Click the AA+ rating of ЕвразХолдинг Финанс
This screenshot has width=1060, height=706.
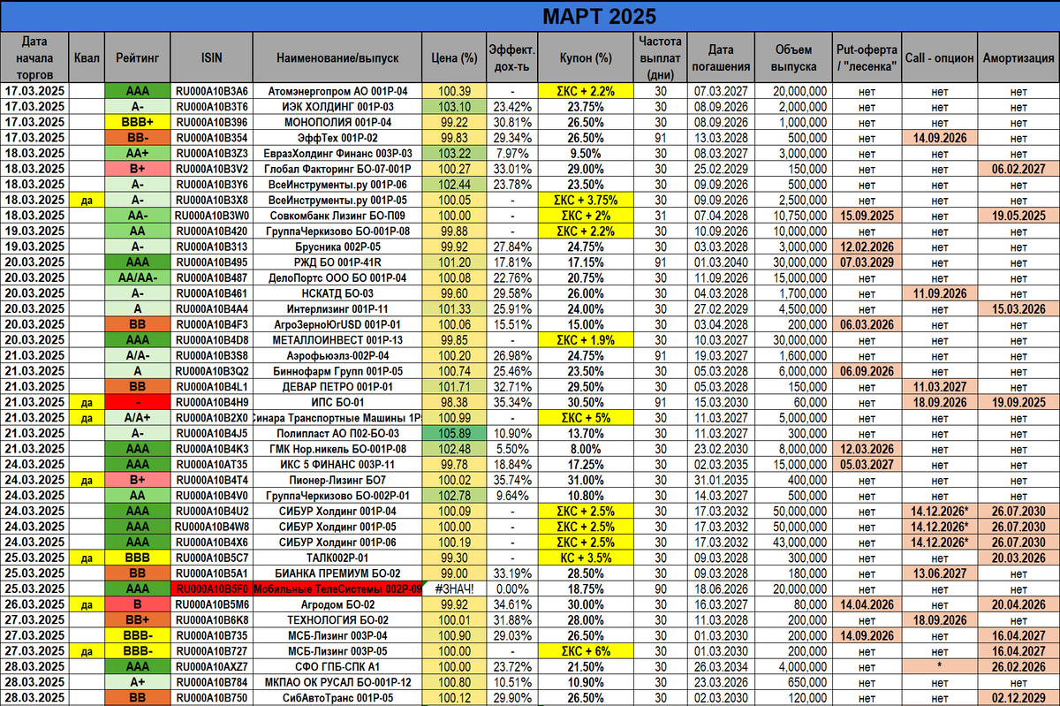(x=137, y=153)
